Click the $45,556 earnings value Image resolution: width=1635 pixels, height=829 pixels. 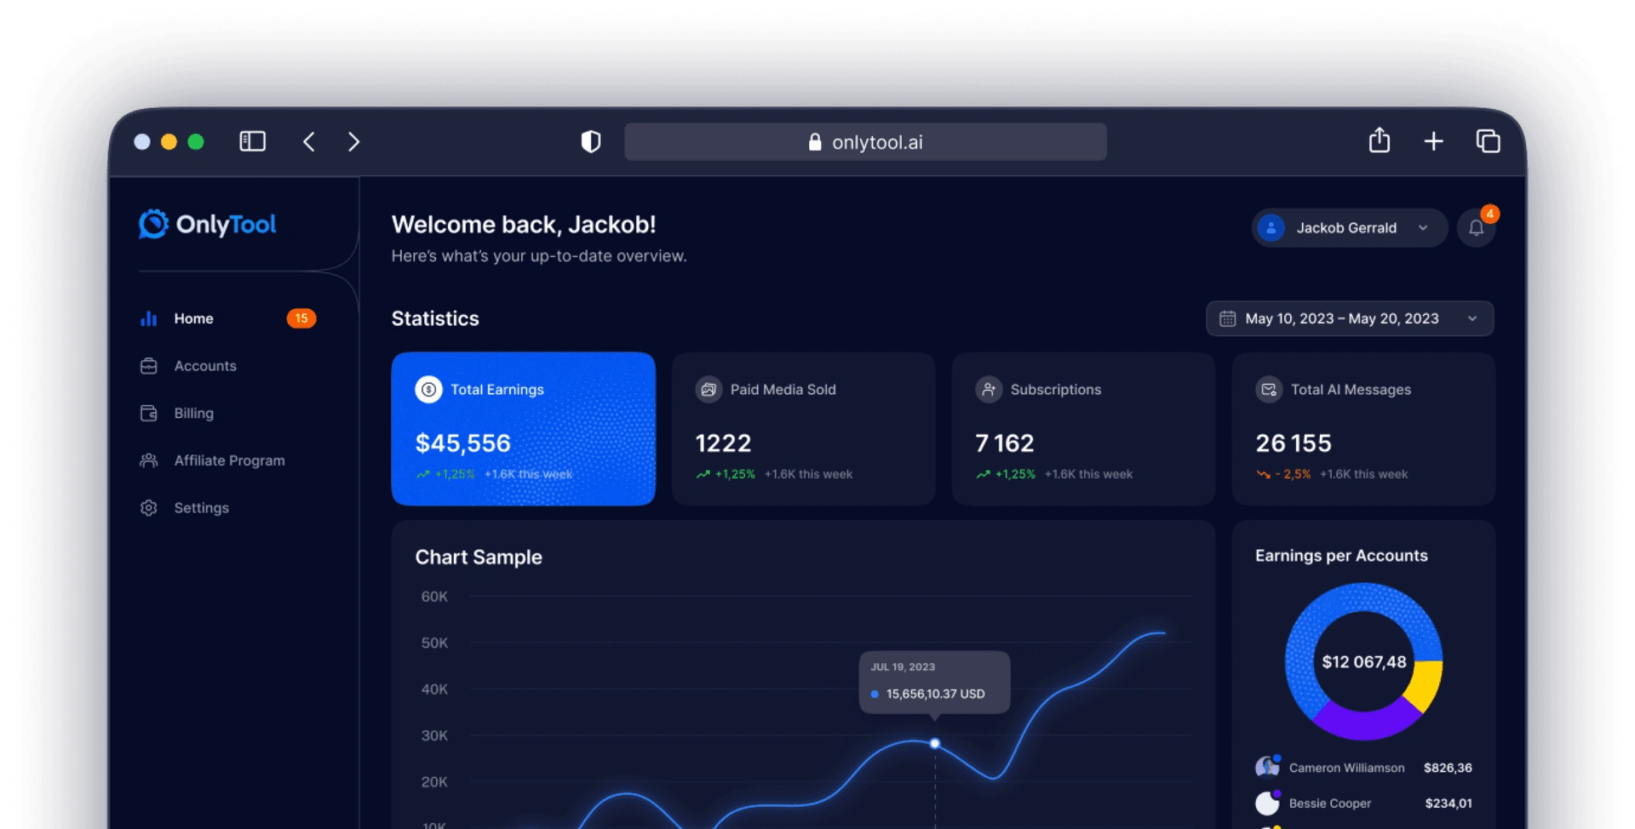click(463, 443)
